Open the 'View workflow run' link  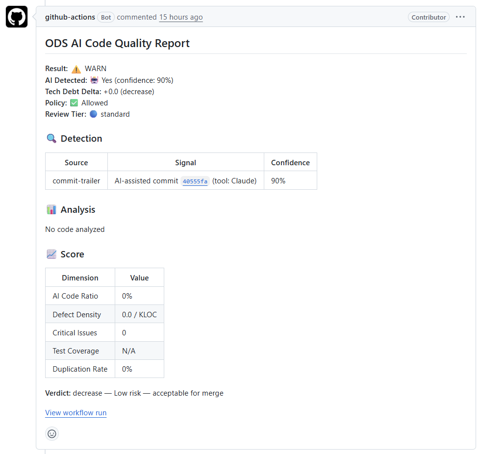click(x=76, y=413)
